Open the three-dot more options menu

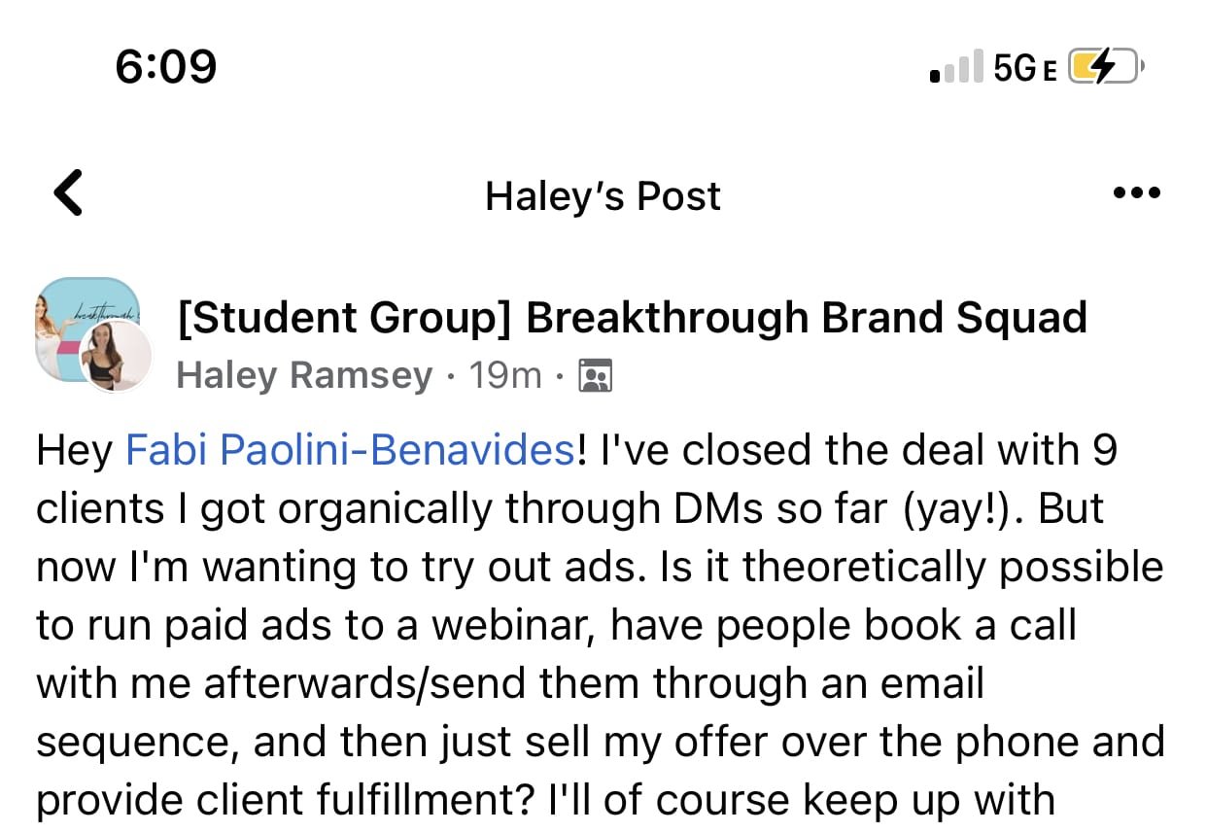point(1136,192)
